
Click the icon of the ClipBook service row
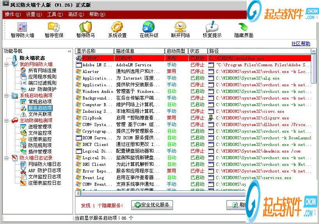pos(78,118)
